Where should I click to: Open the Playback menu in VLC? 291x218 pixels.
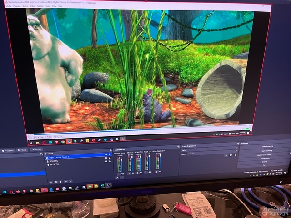[x=17, y=7]
